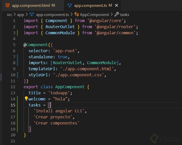This screenshot has width=182, height=145.
Task: Click 'CommonModule' inside the imports array
Action: pos(102,63)
